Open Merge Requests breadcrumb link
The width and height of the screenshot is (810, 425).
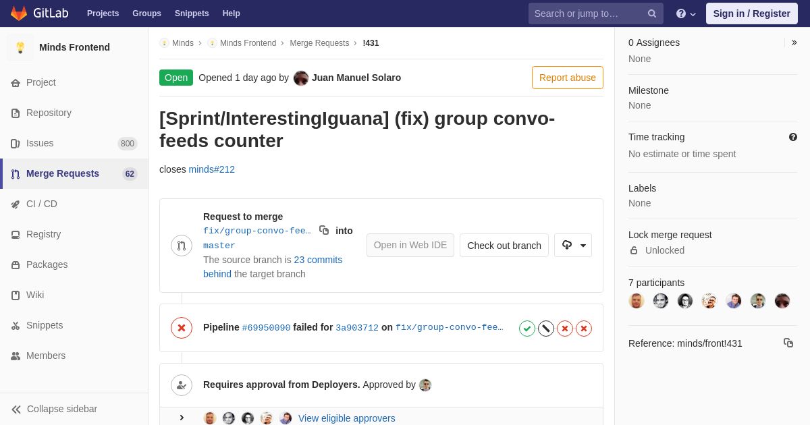point(319,43)
